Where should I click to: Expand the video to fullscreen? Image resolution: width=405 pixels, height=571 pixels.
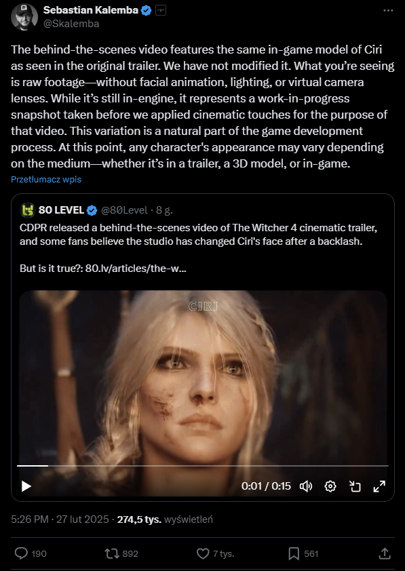tap(379, 486)
